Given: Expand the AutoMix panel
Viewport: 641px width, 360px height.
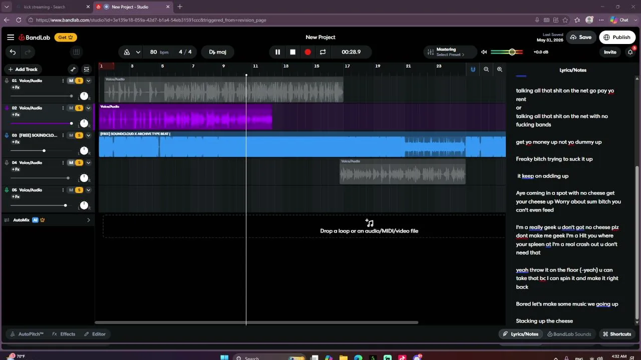Looking at the screenshot, I should click(89, 220).
